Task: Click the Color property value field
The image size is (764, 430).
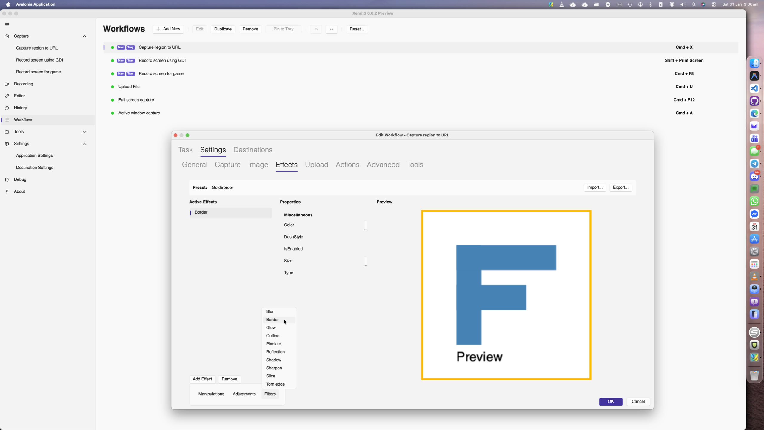Action: coord(365,225)
